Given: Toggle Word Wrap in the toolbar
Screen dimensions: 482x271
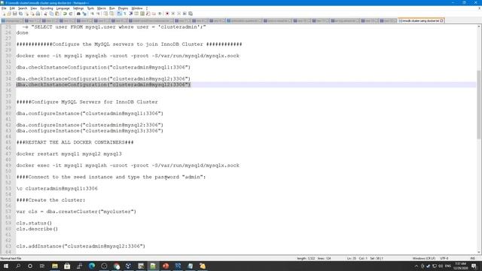Looking at the screenshot, I should (x=119, y=14).
